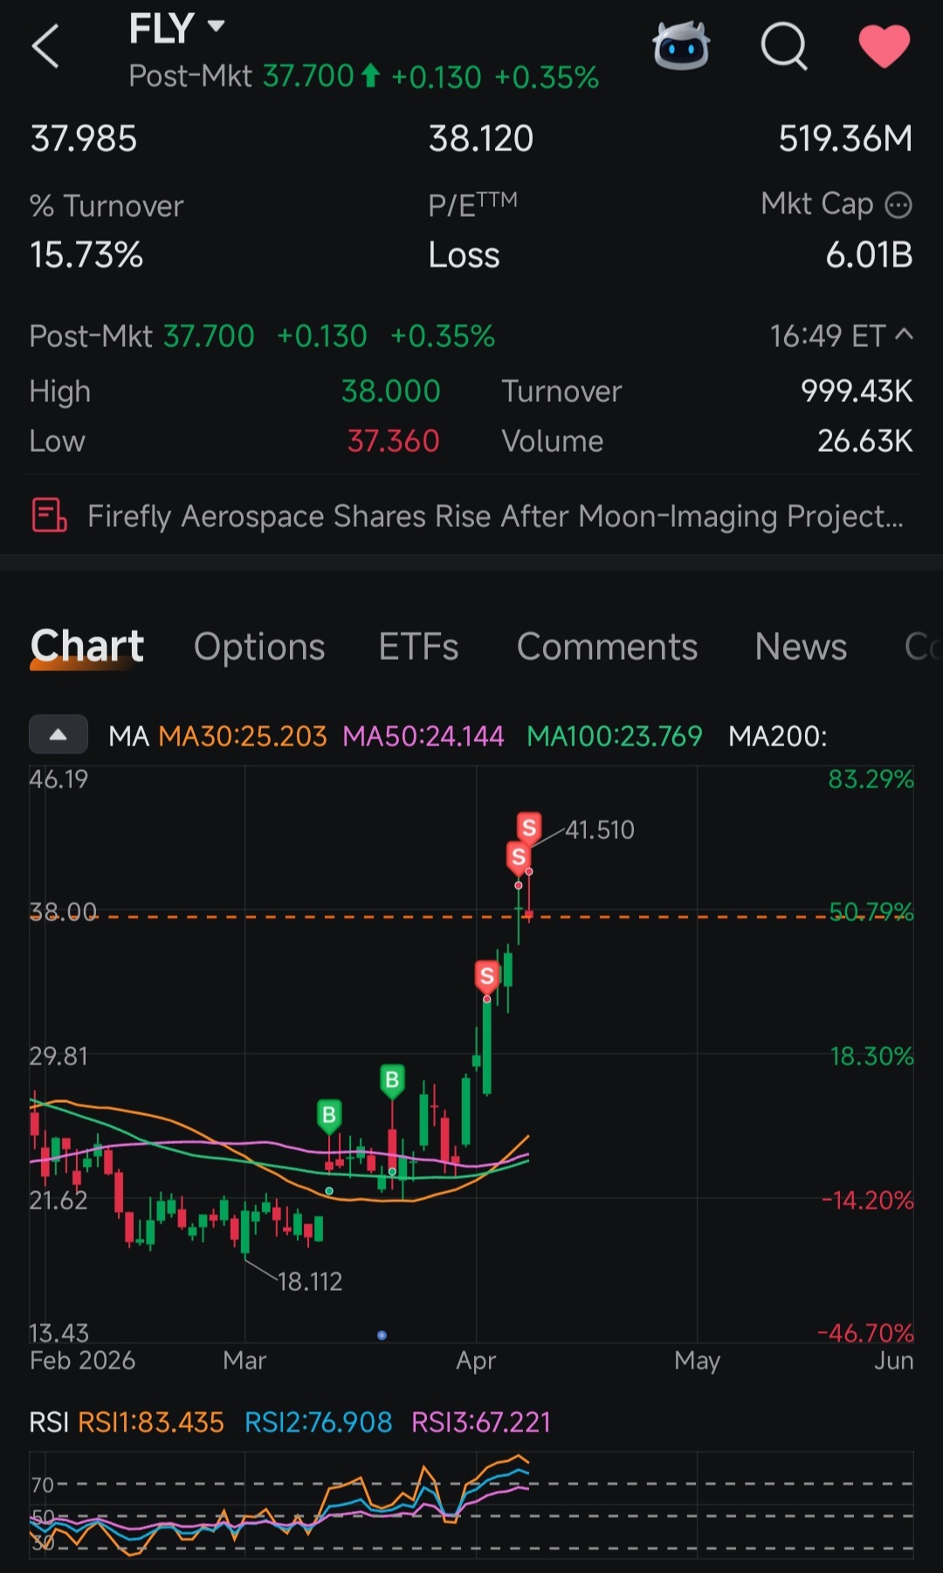The width and height of the screenshot is (943, 1573).
Task: Open Firefly Aerospace Shares Rise headline
Action: pos(495,516)
